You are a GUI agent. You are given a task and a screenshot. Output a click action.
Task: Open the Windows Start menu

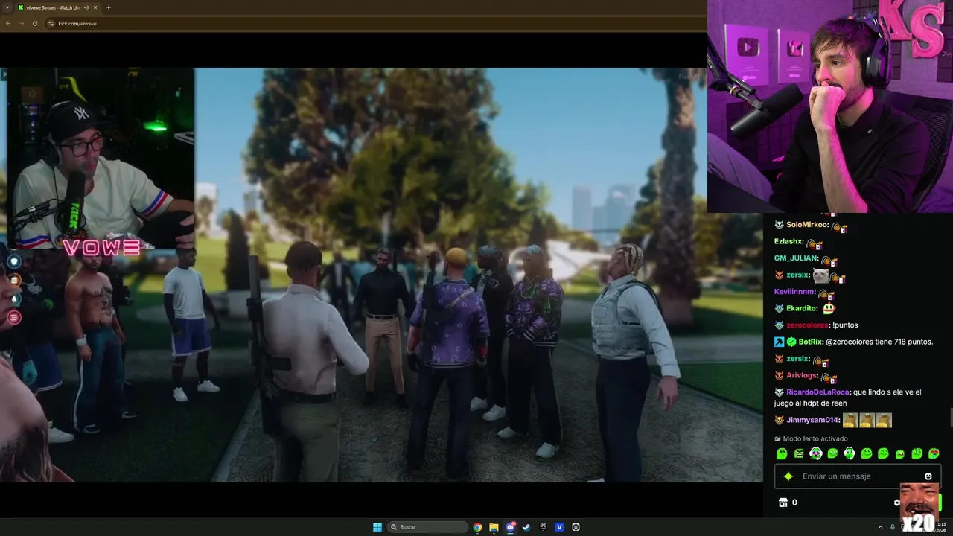(x=377, y=527)
